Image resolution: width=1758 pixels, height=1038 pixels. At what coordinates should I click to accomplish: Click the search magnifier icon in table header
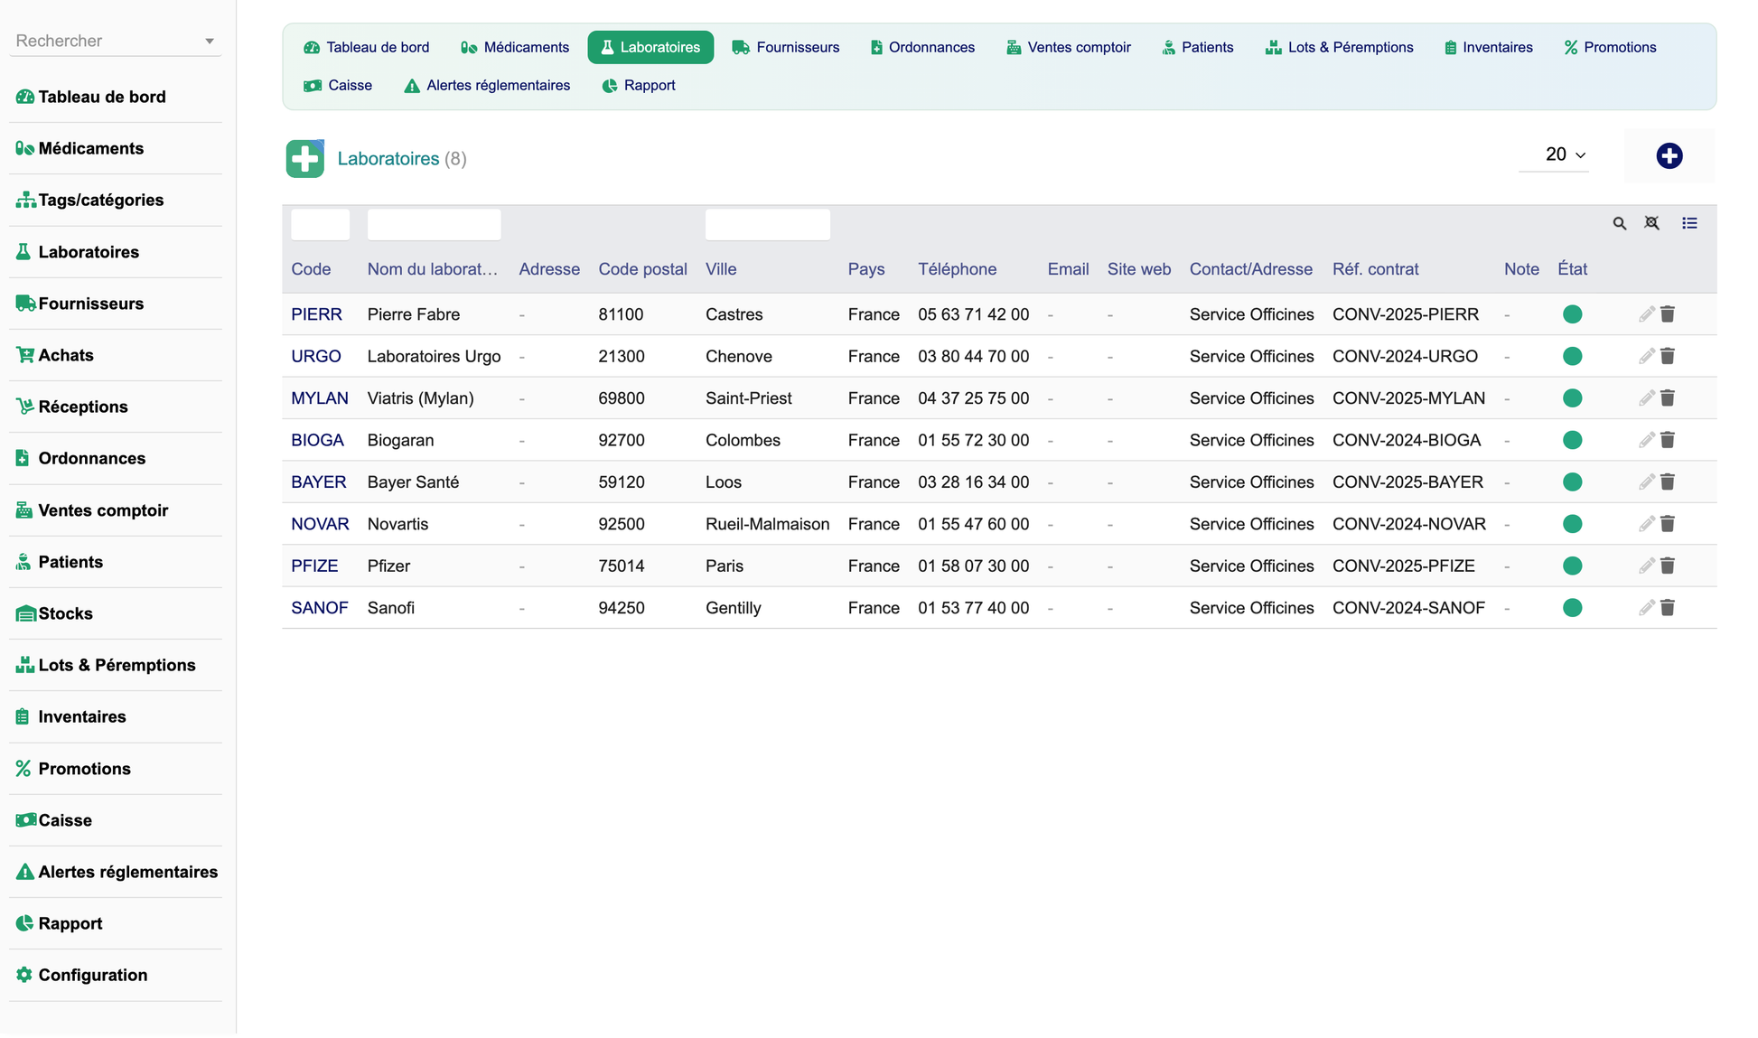1619,223
